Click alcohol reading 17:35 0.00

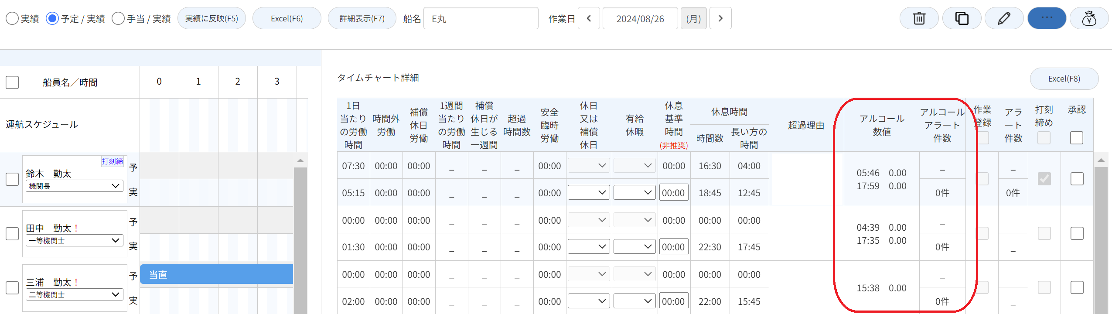881,240
